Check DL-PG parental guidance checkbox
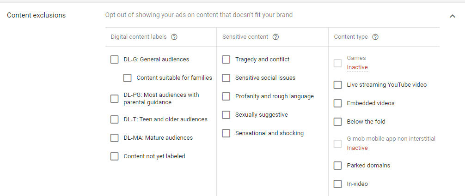 (115, 99)
